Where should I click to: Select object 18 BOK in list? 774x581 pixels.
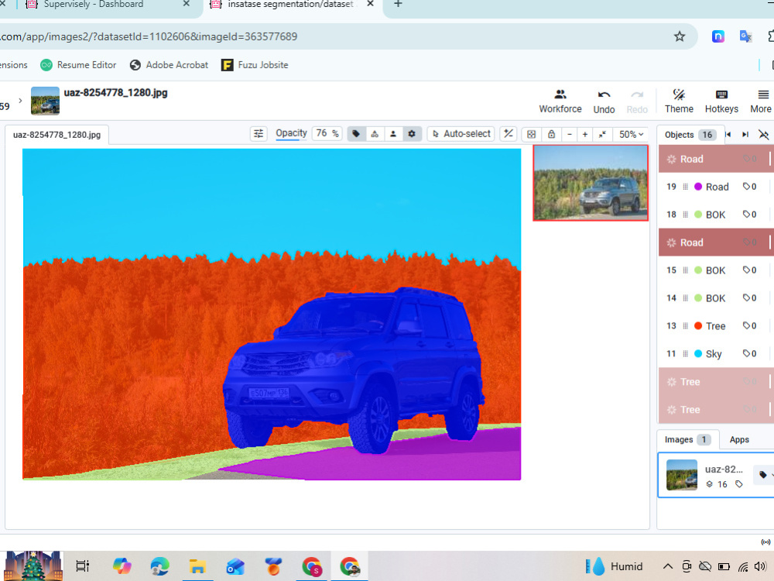tap(716, 215)
